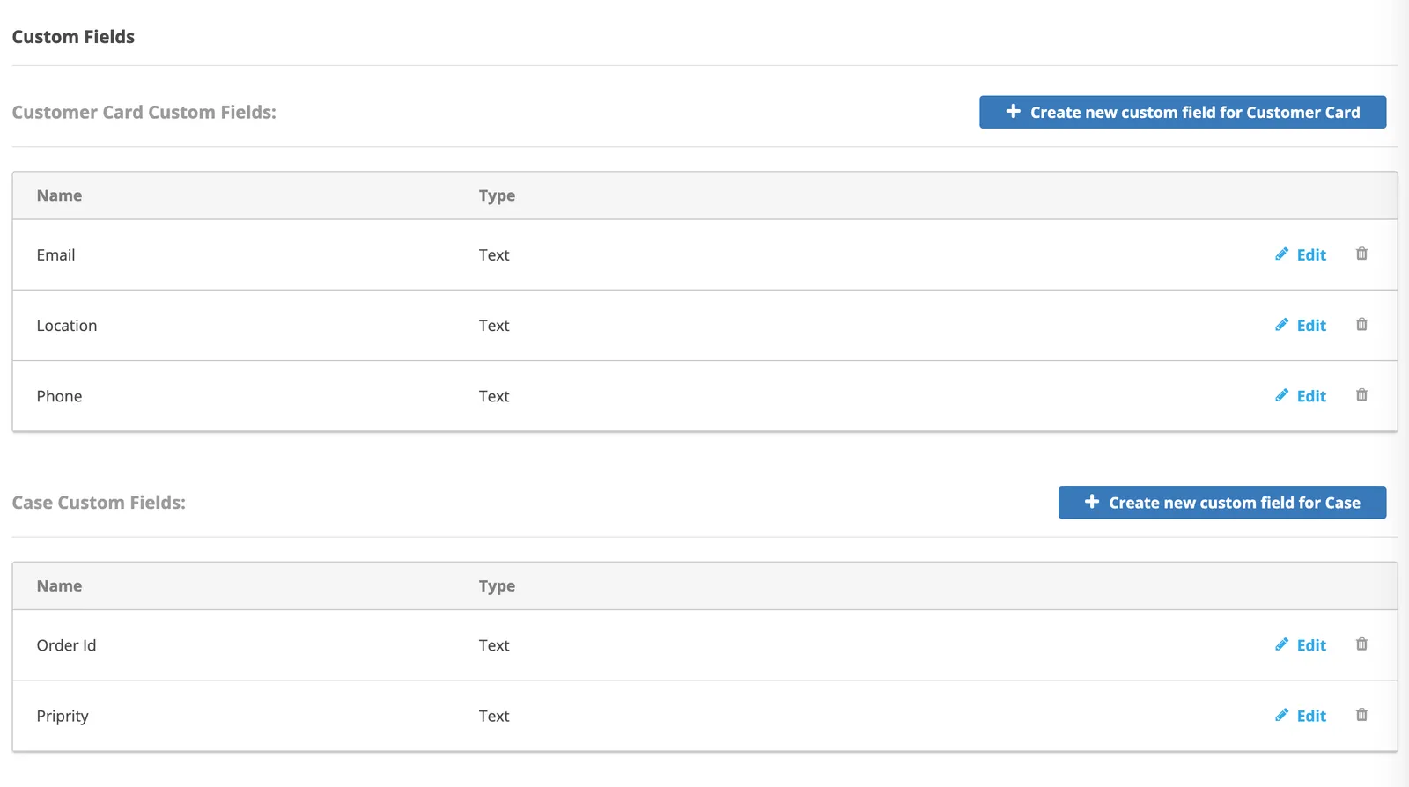The image size is (1409, 787).
Task: Click Name column header in Case table
Action: pyautogui.click(x=59, y=585)
